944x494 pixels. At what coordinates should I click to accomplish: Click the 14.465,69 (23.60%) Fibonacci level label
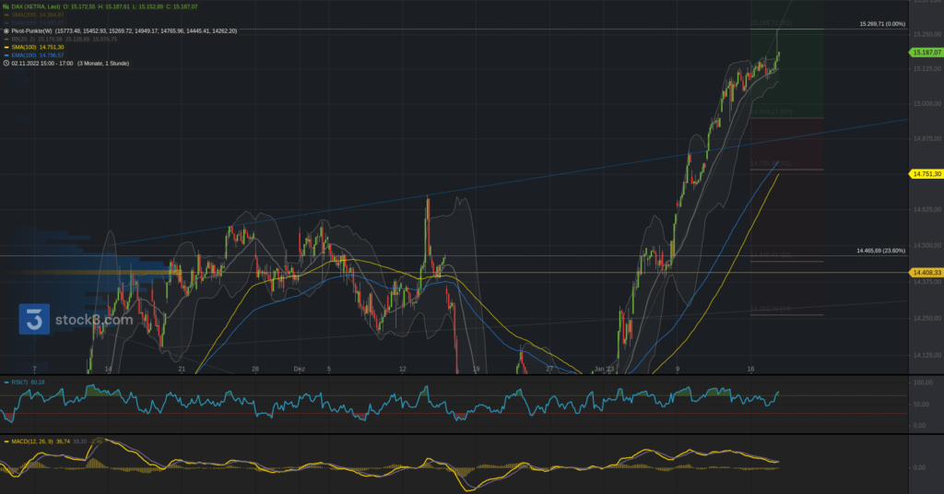pyautogui.click(x=880, y=251)
